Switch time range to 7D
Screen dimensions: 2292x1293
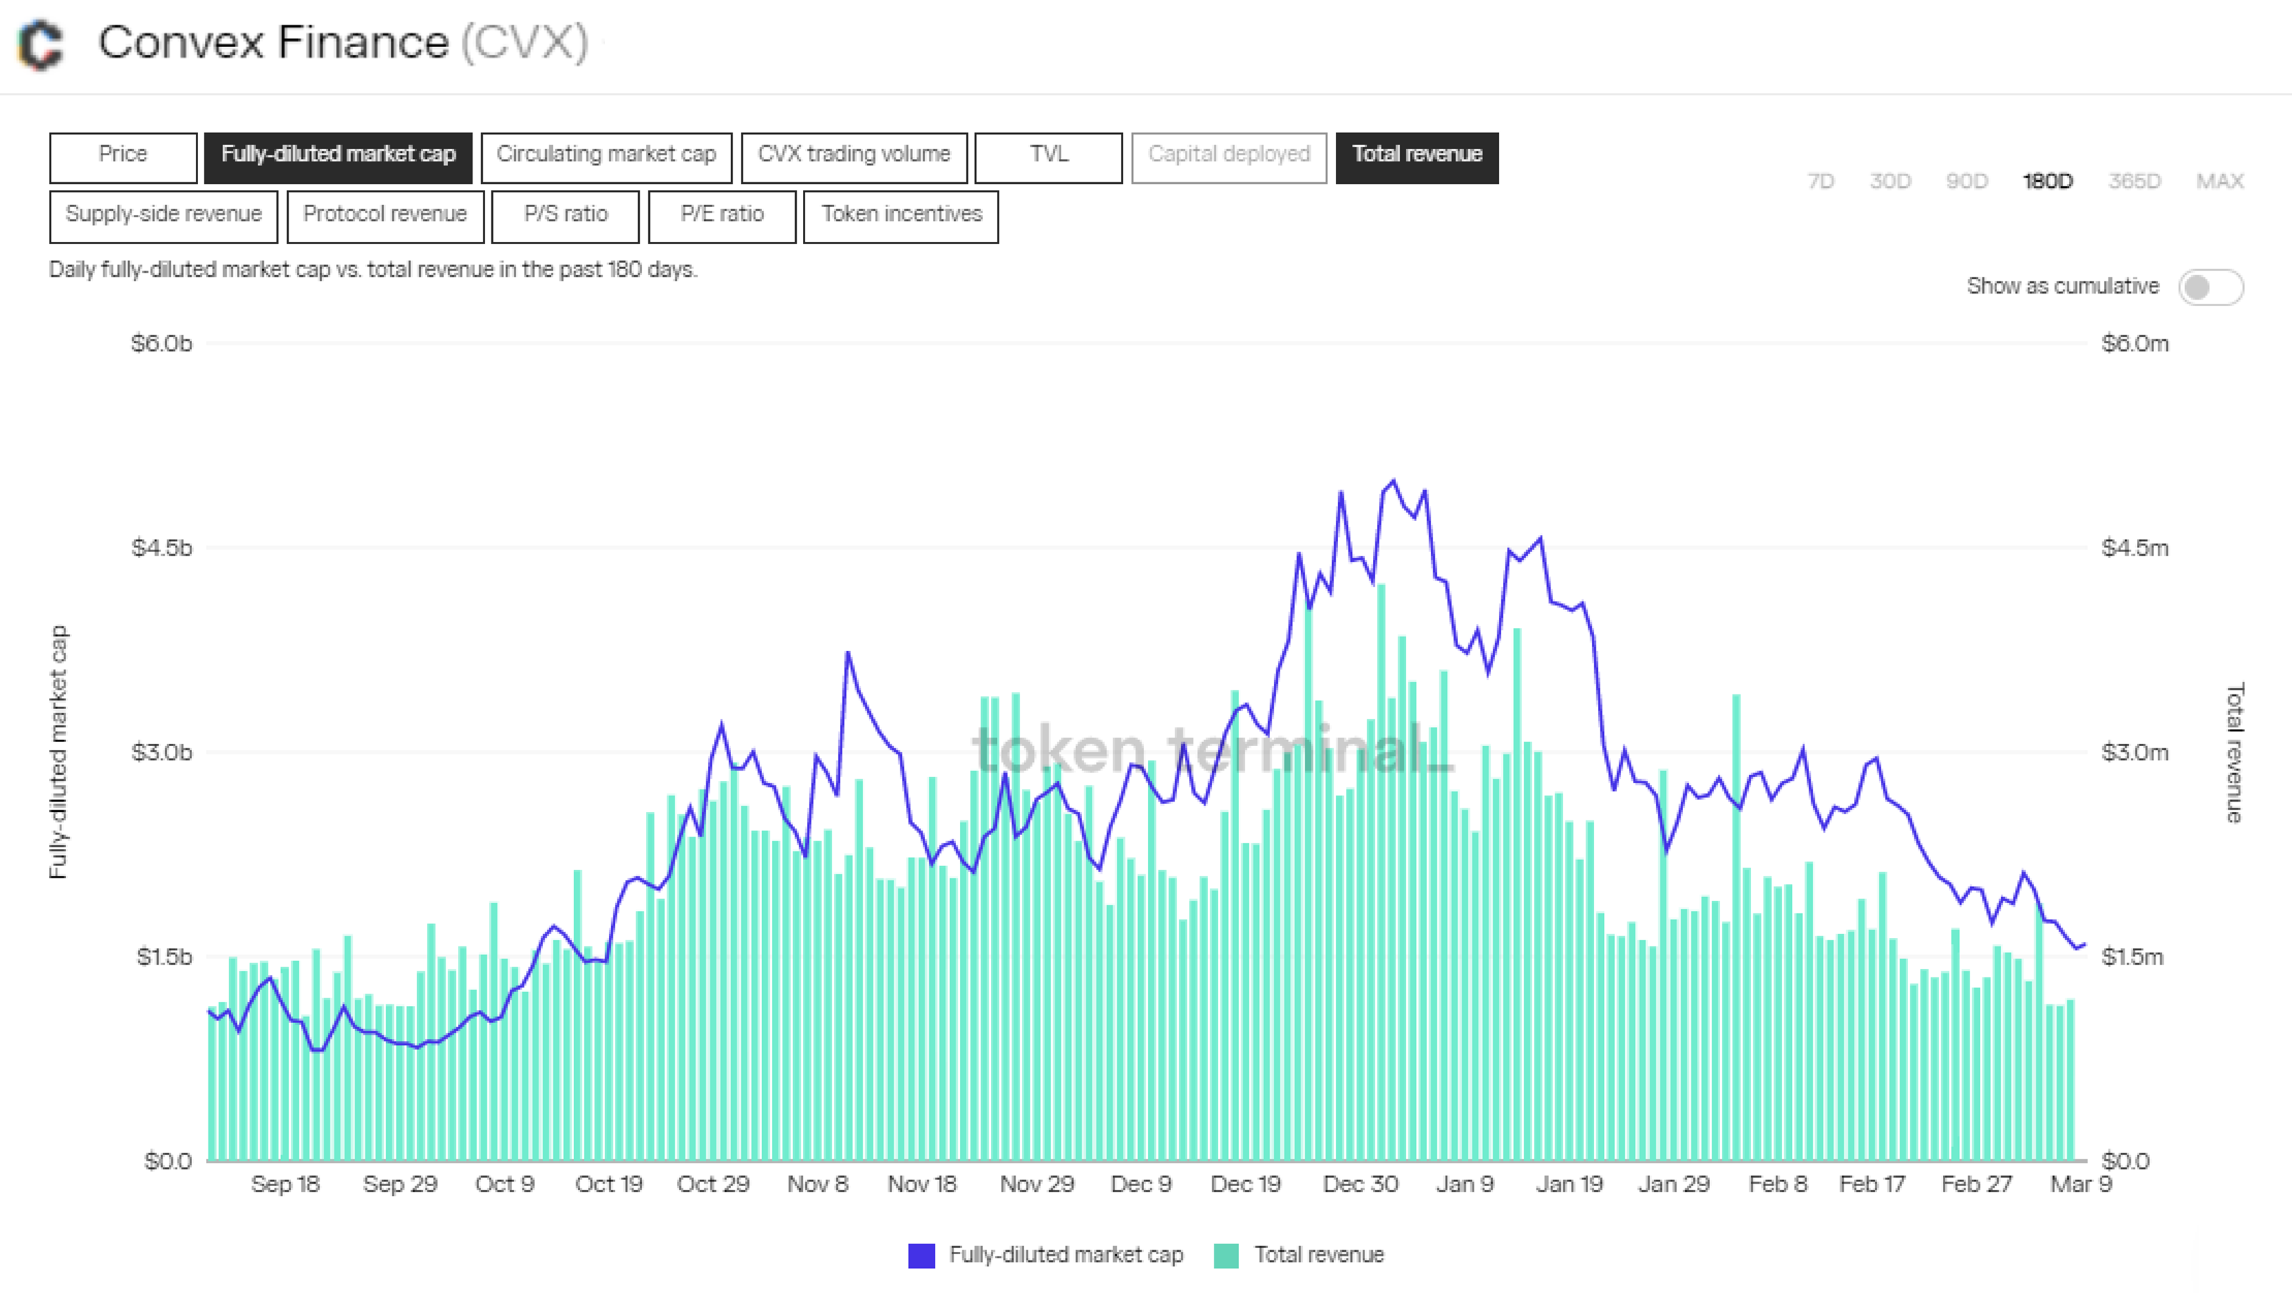[x=1820, y=181]
